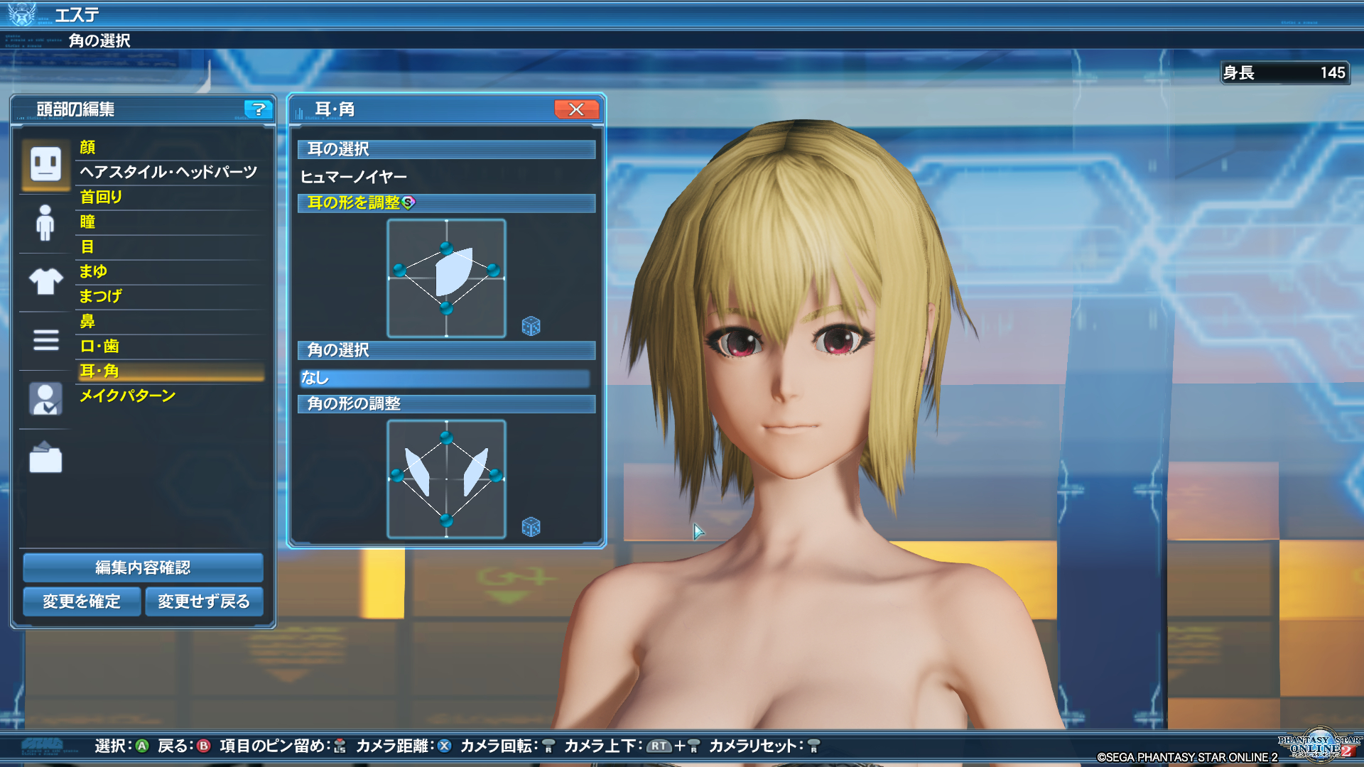The image size is (1364, 767).
Task: Close the 耳・角 panel
Action: click(576, 109)
